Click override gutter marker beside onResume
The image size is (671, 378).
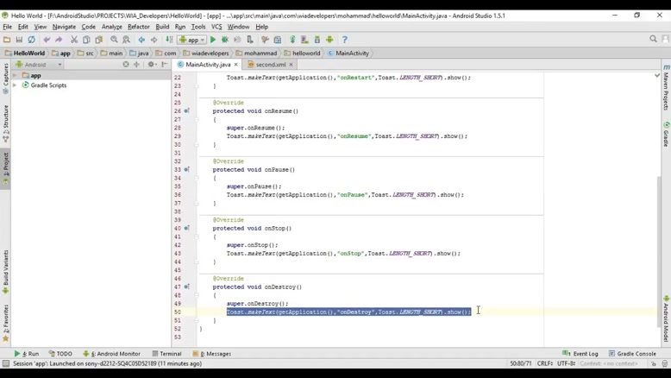coord(186,111)
